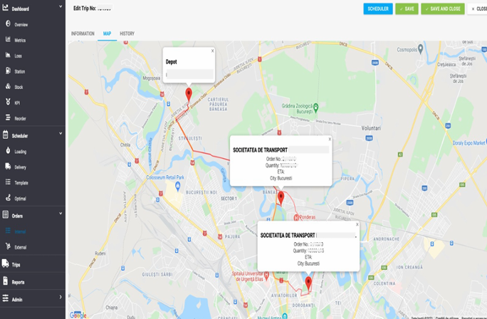Collapse the Dashboard menu chevron

click(61, 6)
